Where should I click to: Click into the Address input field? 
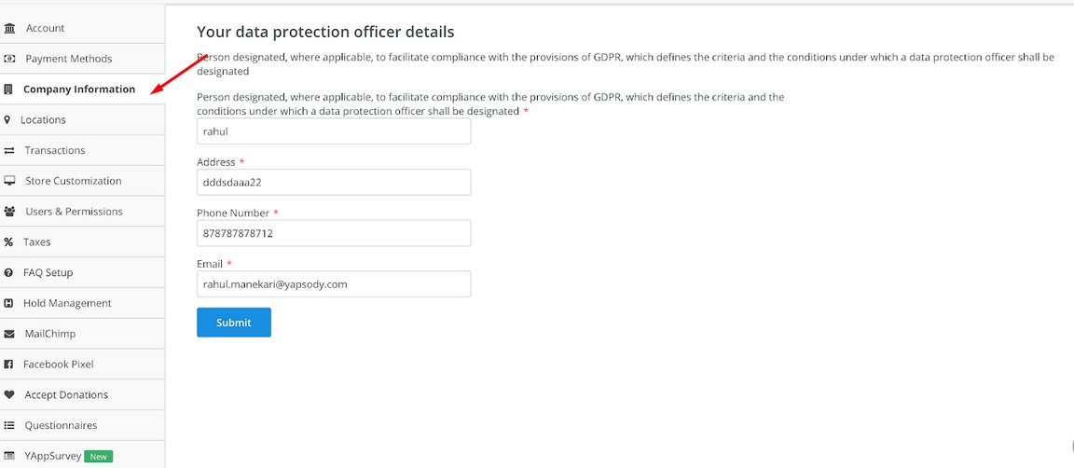334,183
